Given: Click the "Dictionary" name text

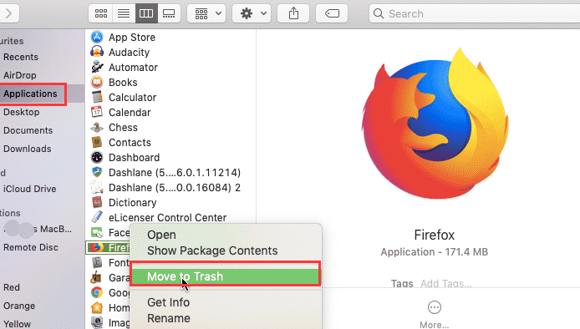Looking at the screenshot, I should [132, 203].
